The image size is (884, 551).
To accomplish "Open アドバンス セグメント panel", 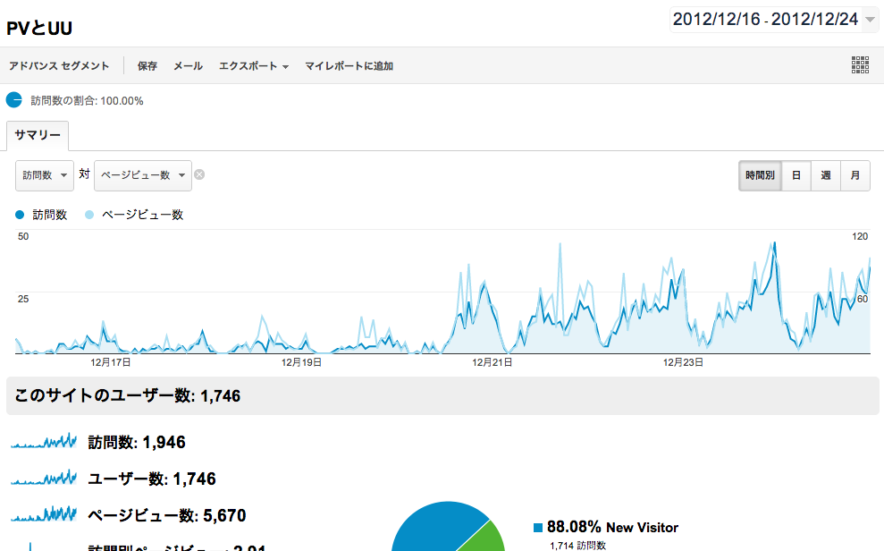I will tap(59, 66).
